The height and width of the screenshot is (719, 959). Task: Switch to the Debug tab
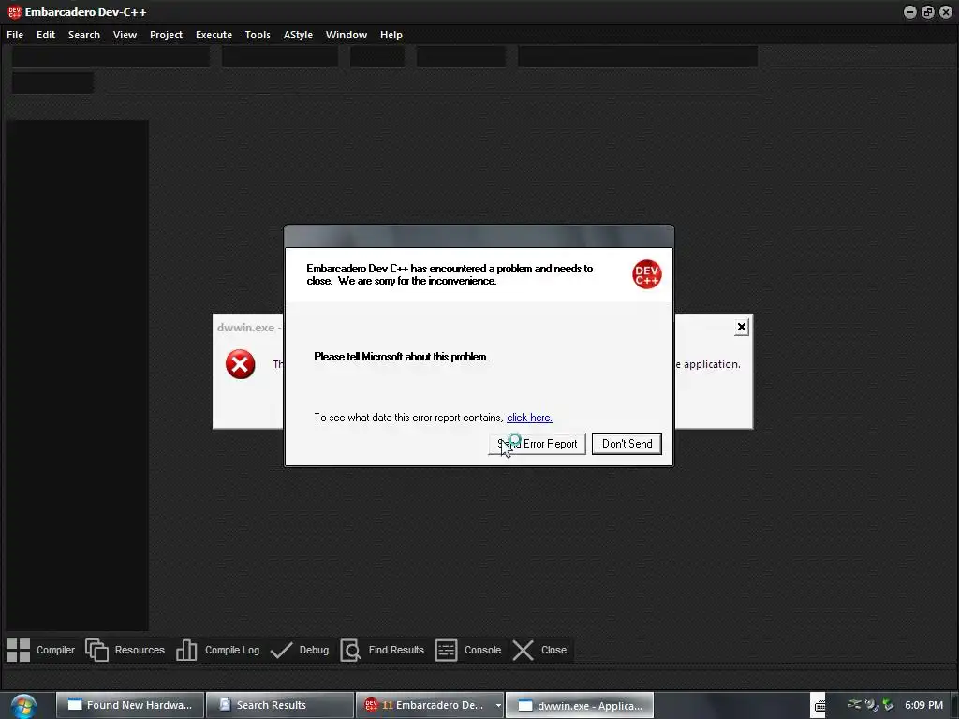point(300,650)
